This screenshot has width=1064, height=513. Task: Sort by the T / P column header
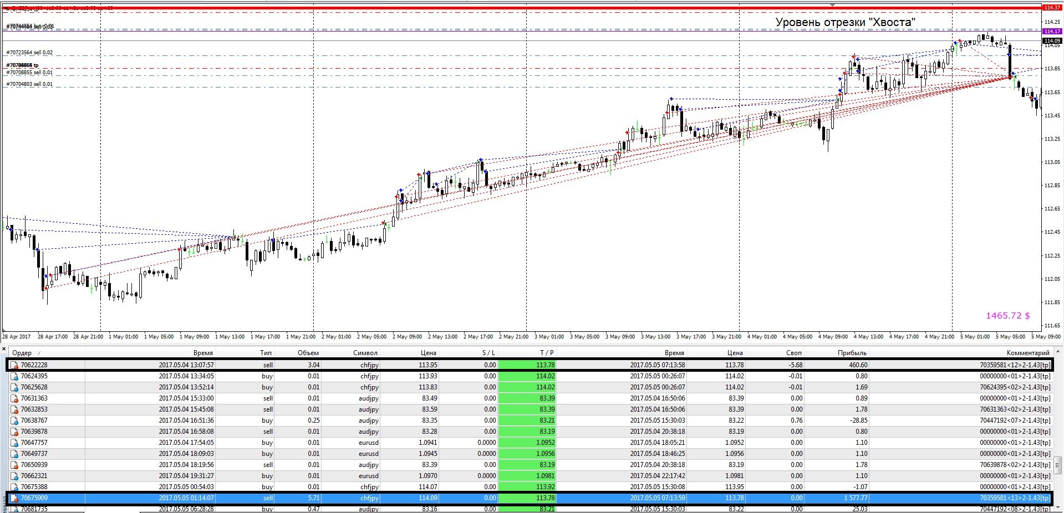tap(527, 353)
